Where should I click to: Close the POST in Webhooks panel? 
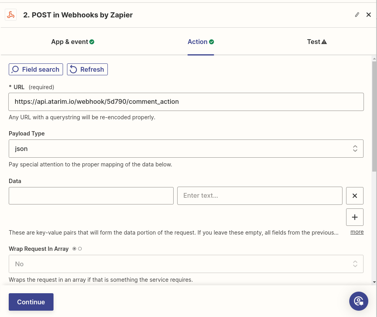[x=369, y=15]
